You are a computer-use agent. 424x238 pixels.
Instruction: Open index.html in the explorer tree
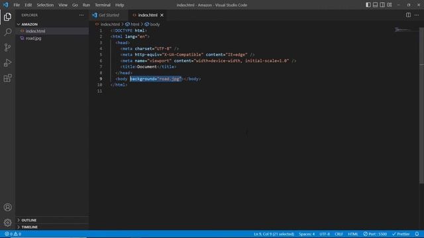point(35,31)
